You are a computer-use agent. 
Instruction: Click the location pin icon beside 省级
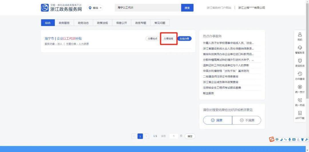(90, 8)
